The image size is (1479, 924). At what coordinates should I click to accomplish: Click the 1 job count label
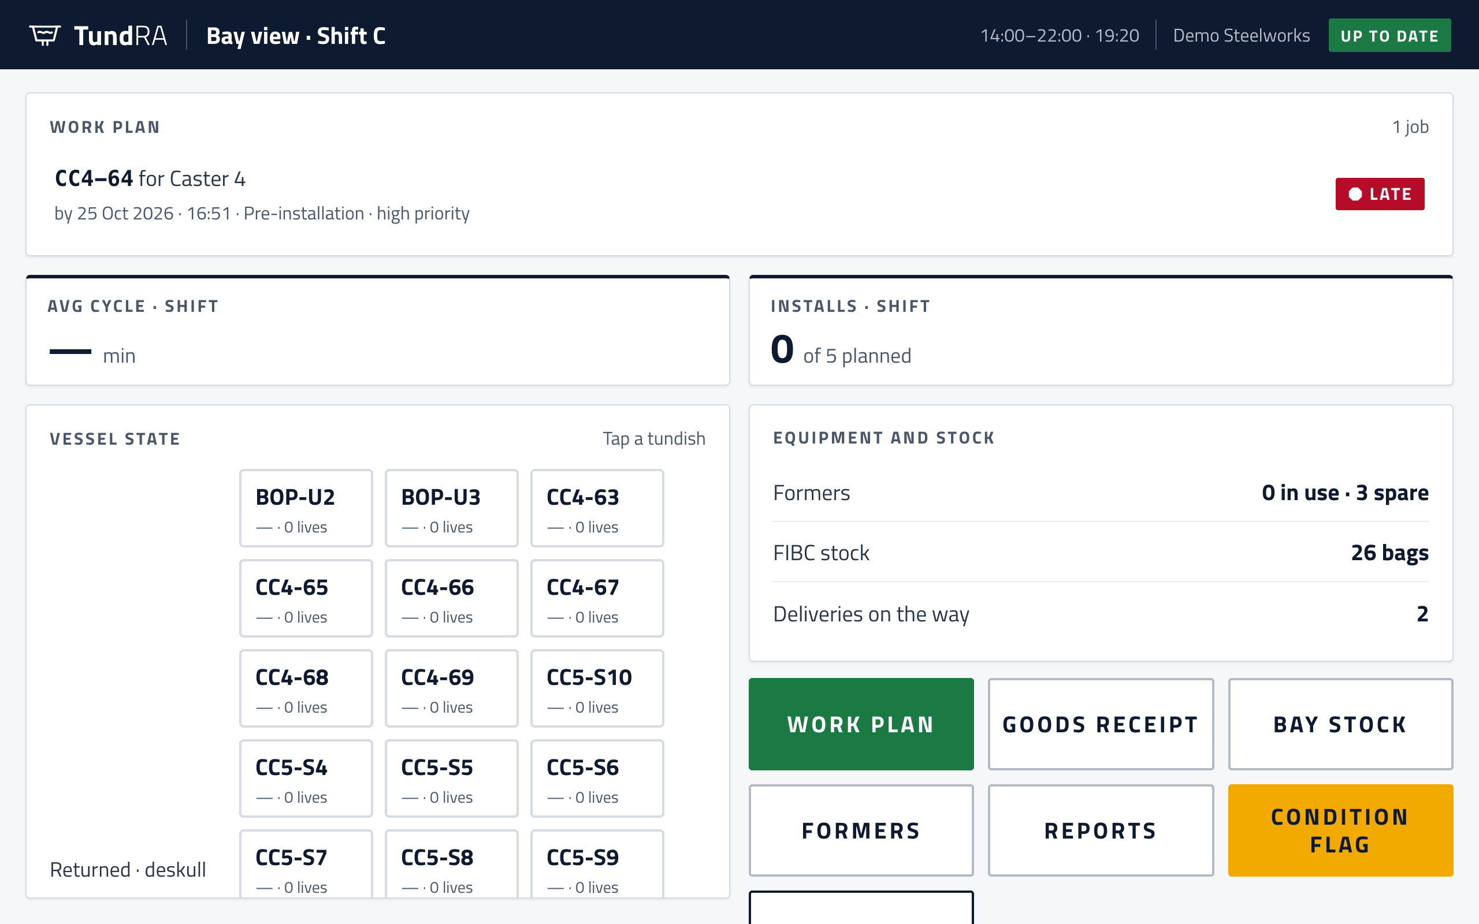1410,126
